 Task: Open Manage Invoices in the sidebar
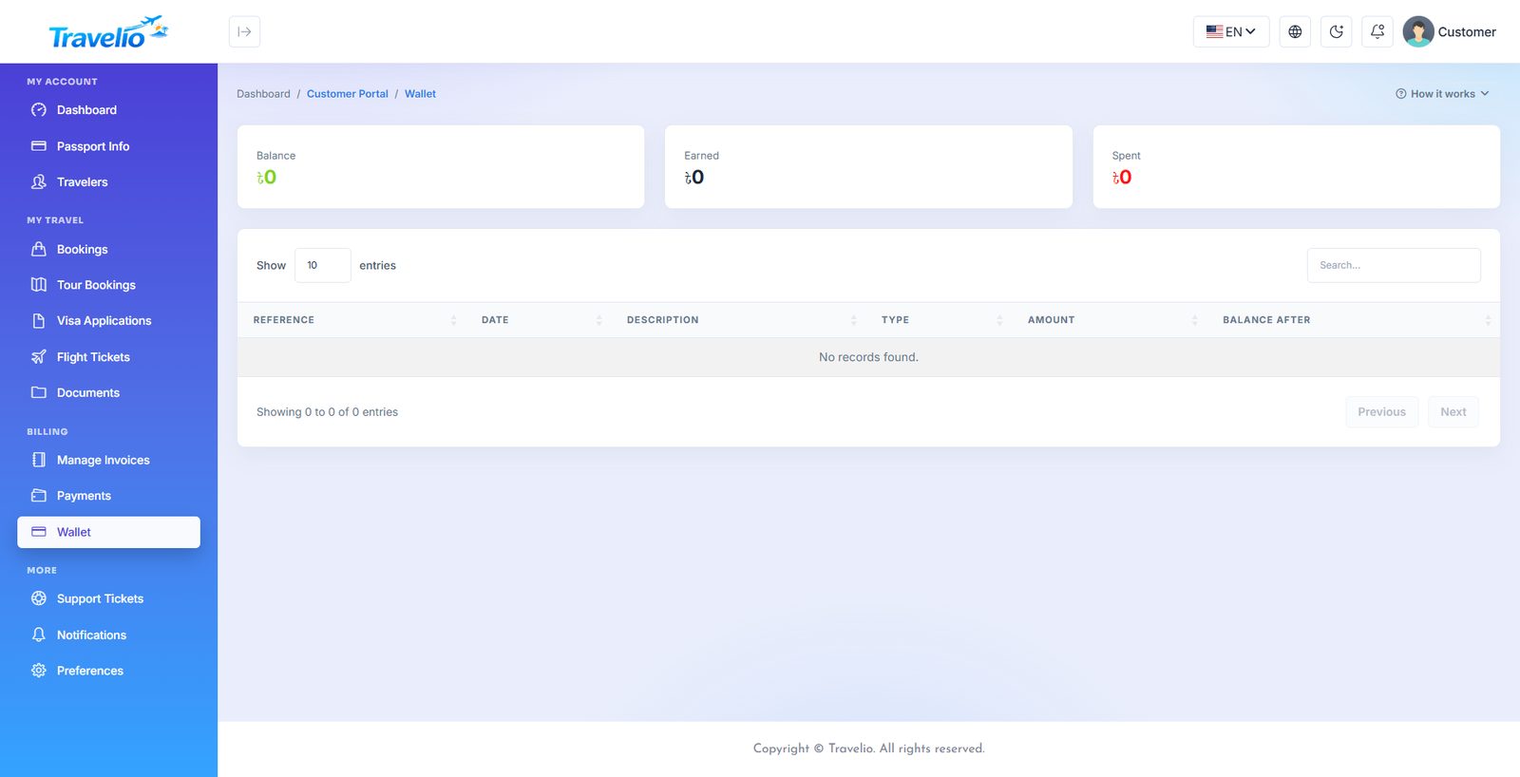pyautogui.click(x=108, y=460)
